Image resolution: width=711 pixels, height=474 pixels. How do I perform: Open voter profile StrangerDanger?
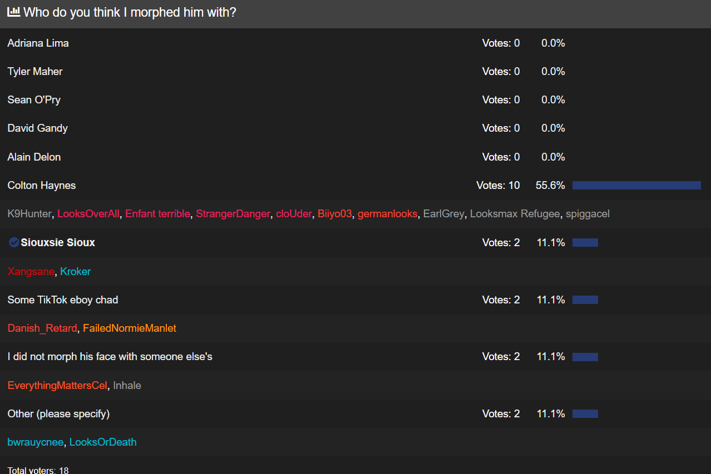pos(233,214)
